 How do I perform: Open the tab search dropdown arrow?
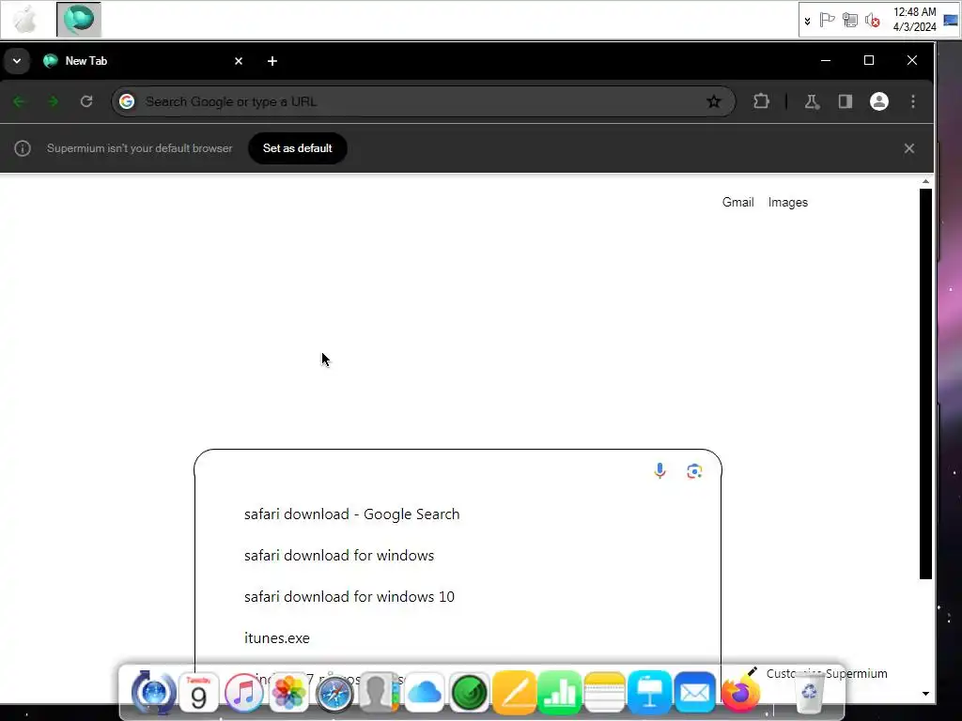tap(17, 61)
